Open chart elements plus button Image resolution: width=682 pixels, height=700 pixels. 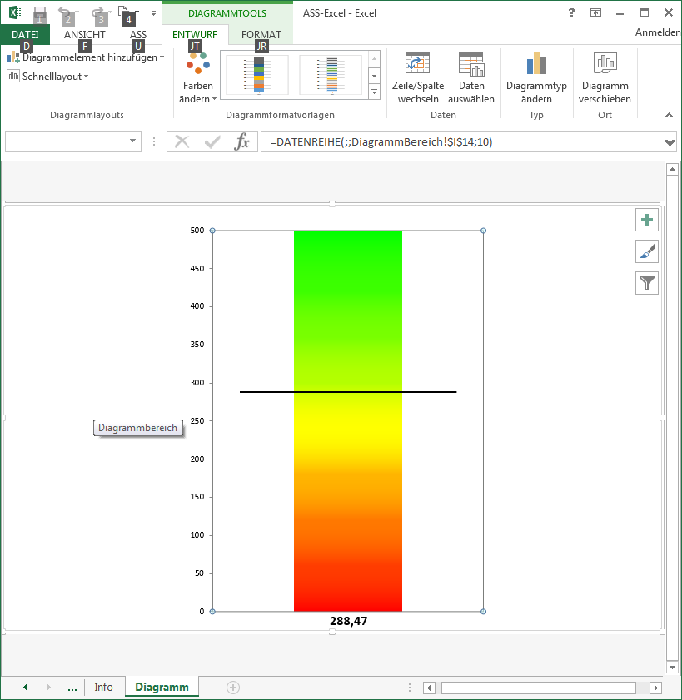[647, 221]
